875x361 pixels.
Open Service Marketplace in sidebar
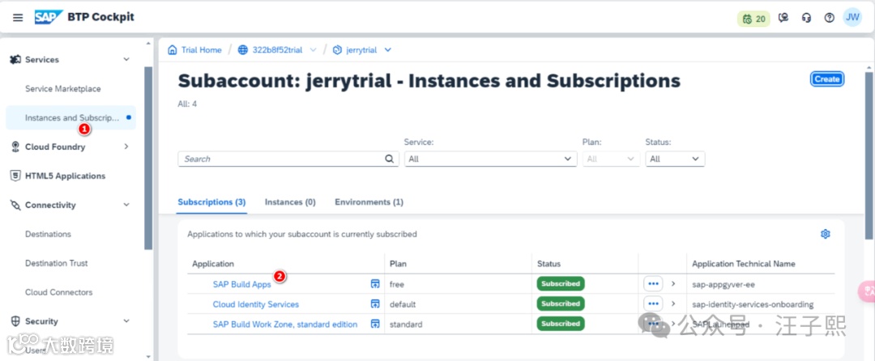[x=63, y=88]
